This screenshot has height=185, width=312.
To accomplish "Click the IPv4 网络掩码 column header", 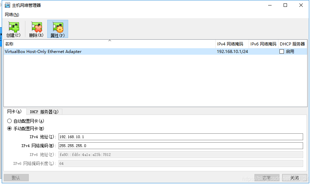I will [x=232, y=44].
